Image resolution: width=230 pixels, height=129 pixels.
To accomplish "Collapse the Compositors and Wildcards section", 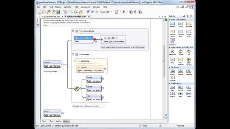I will click(170, 47).
